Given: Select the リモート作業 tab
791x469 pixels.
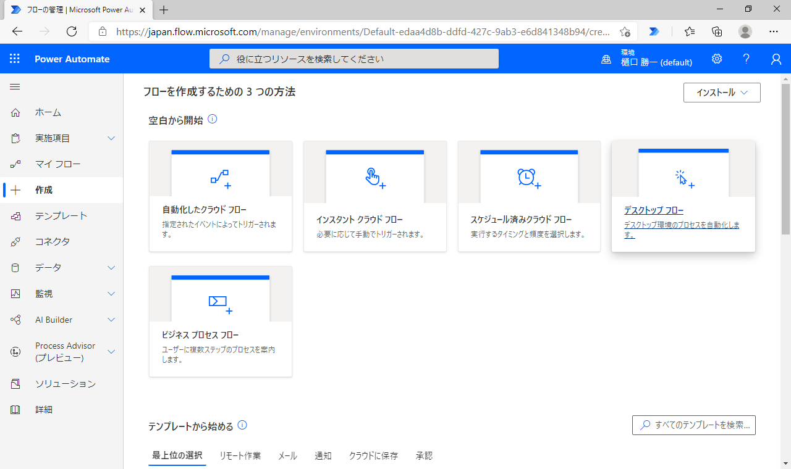Looking at the screenshot, I should pyautogui.click(x=240, y=456).
